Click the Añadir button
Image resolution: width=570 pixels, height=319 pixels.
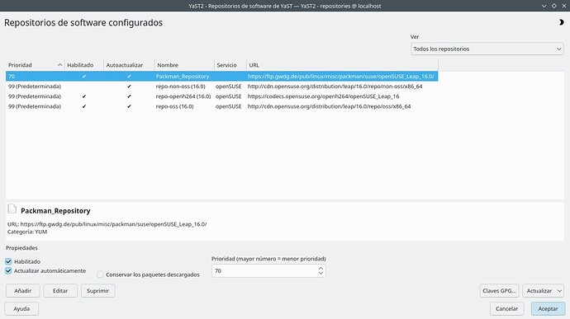pyautogui.click(x=23, y=291)
